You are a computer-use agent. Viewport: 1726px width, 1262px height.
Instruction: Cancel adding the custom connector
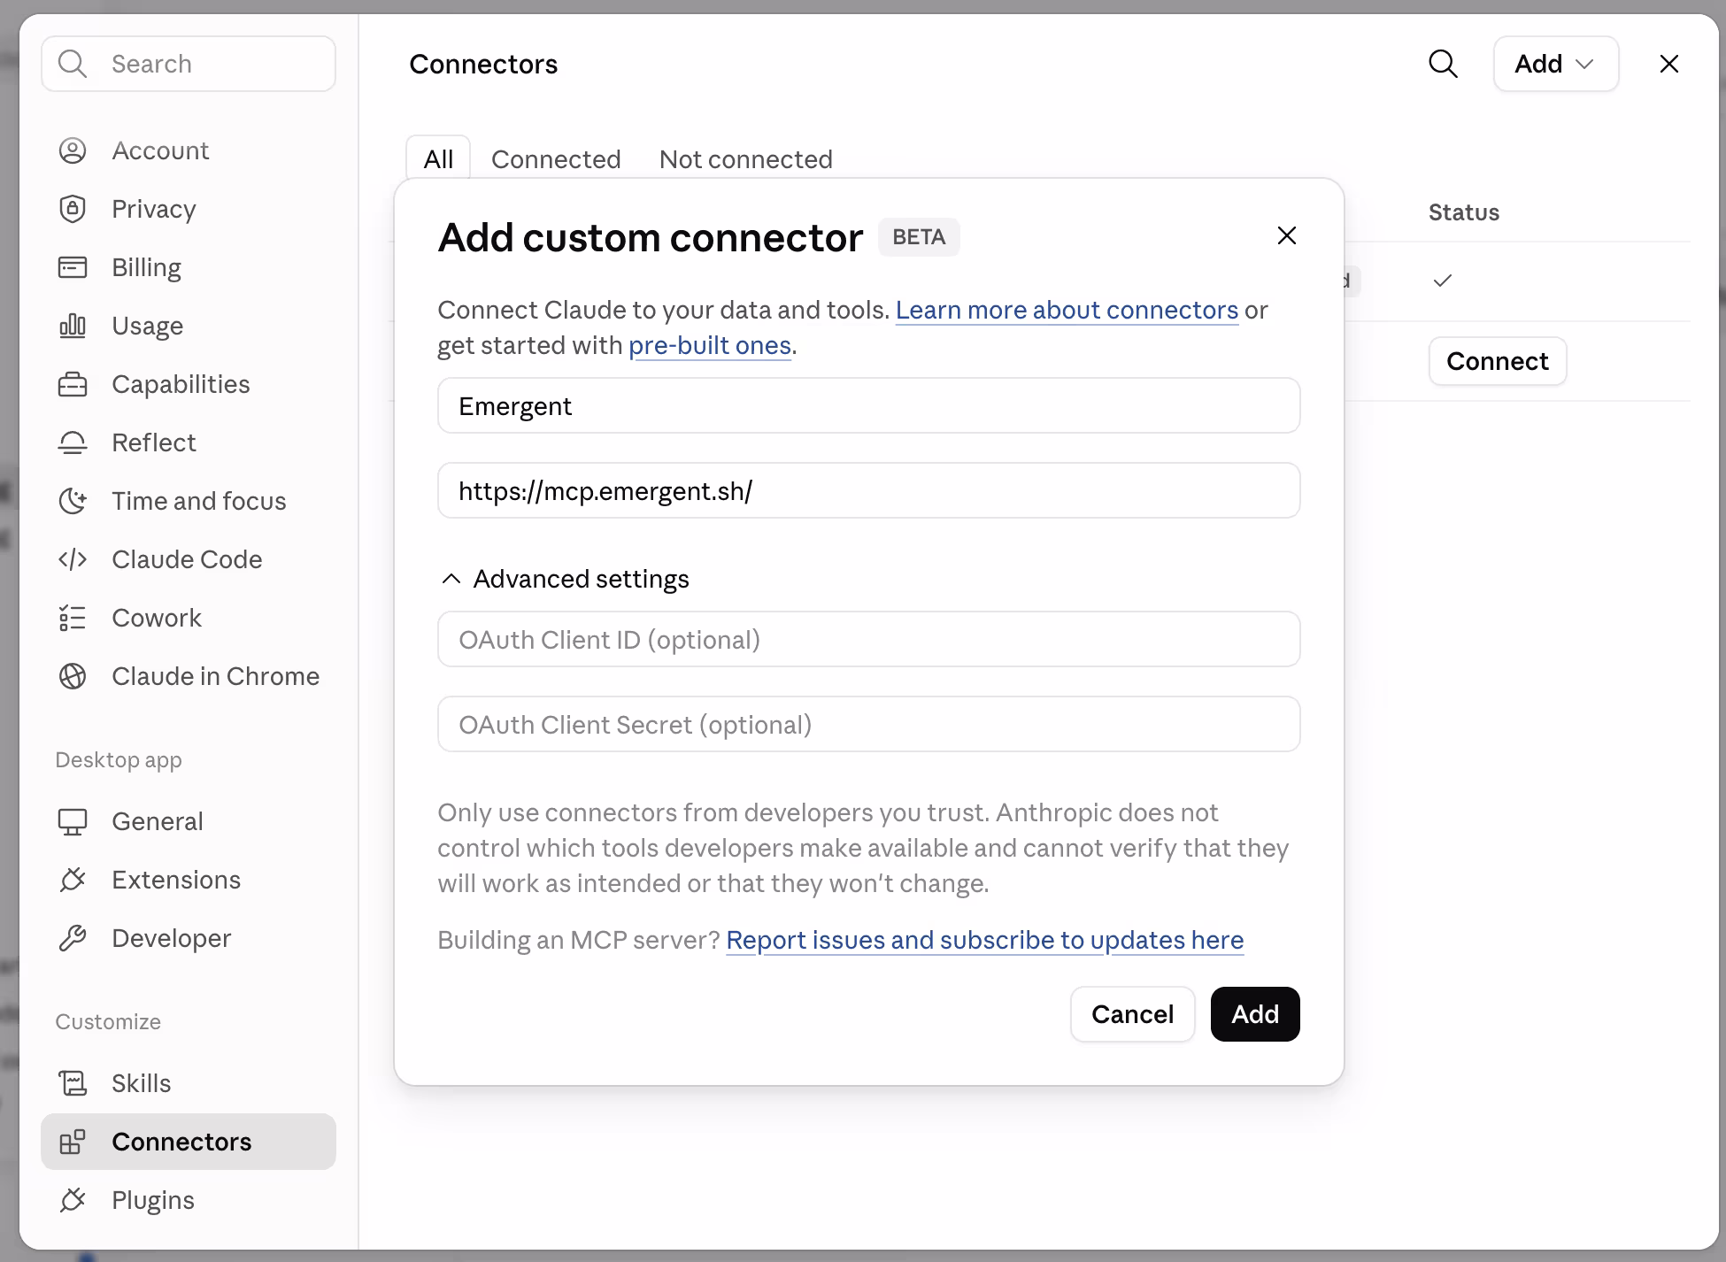(1133, 1014)
